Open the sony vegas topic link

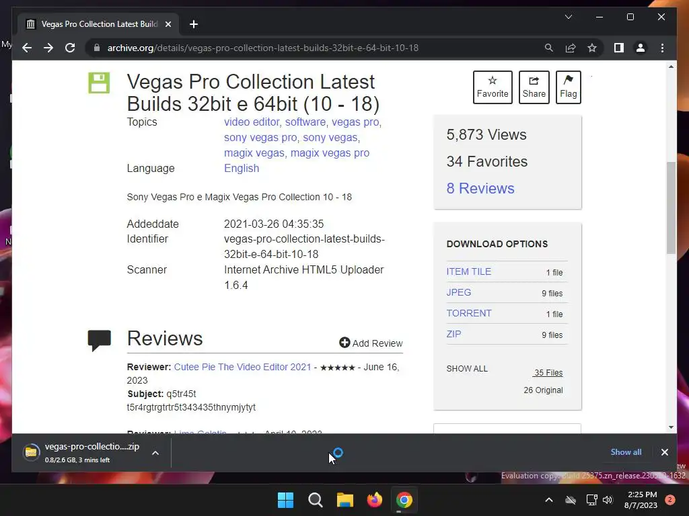(330, 137)
